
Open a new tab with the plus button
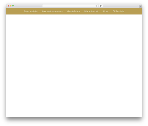(x=140, y=7)
